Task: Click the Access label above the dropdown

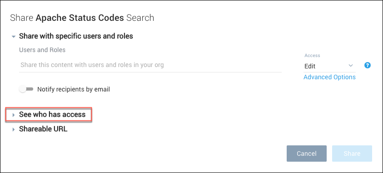Action: (x=312, y=55)
